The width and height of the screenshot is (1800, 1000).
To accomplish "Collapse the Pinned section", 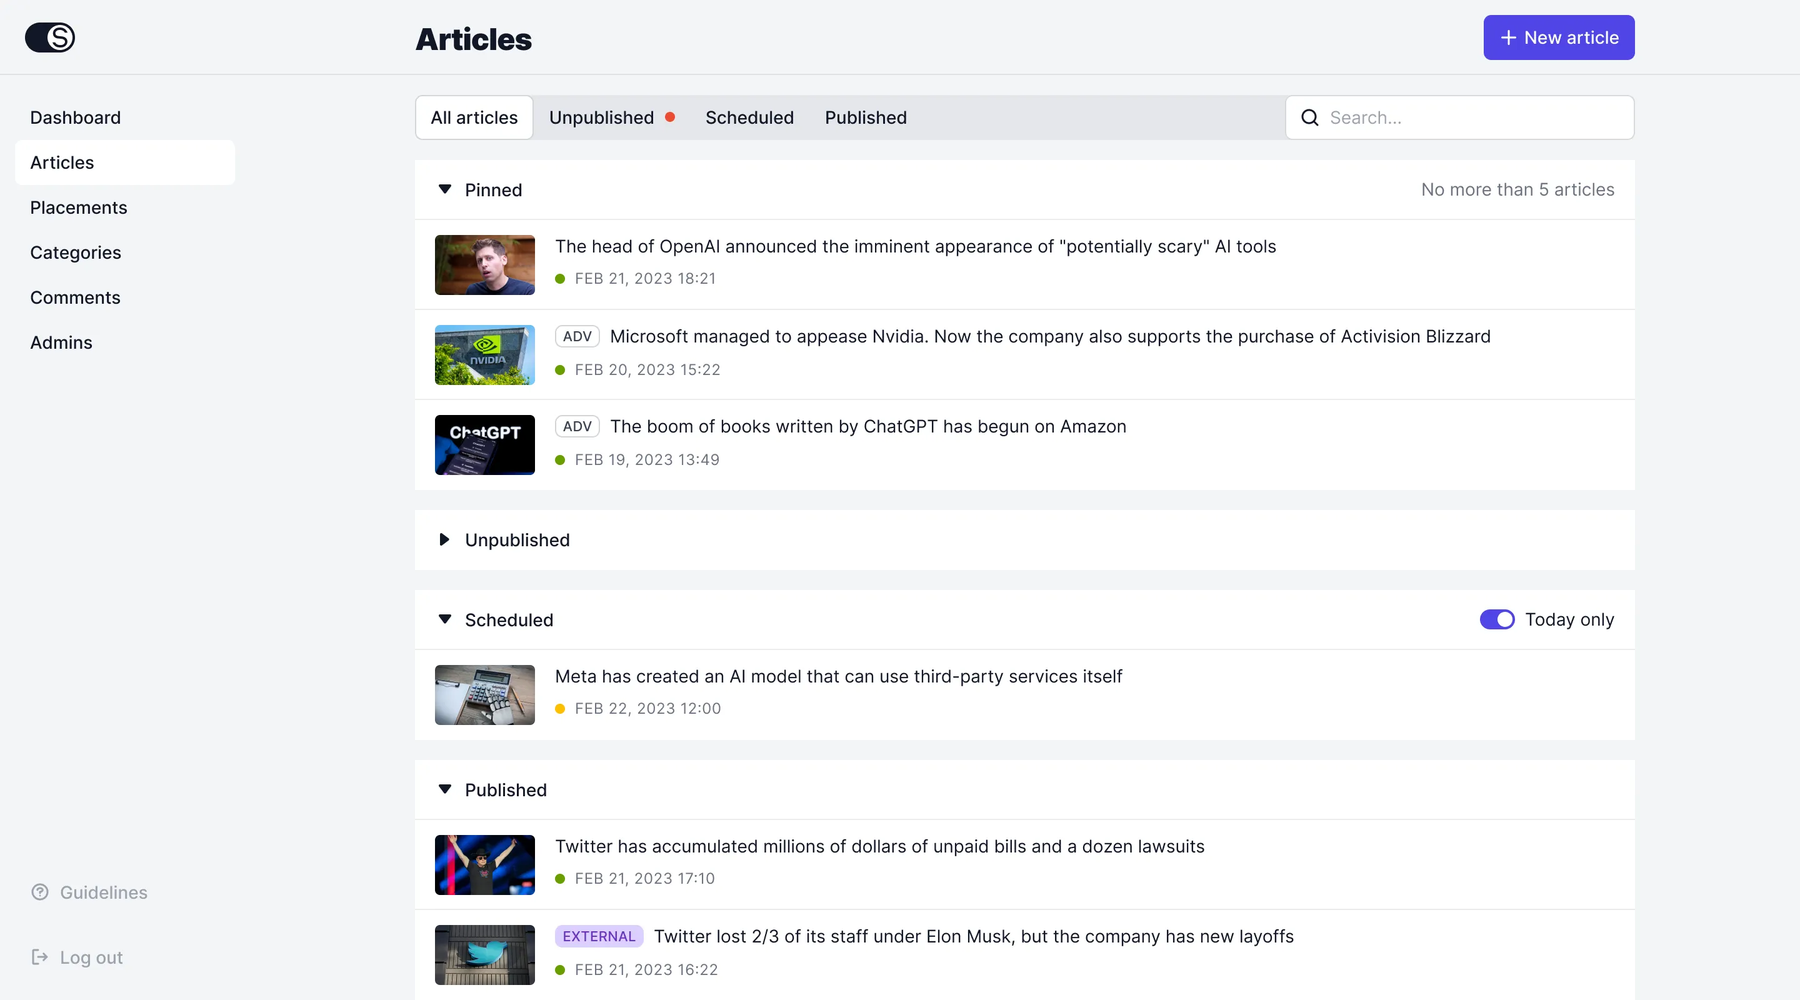I will click(x=444, y=189).
